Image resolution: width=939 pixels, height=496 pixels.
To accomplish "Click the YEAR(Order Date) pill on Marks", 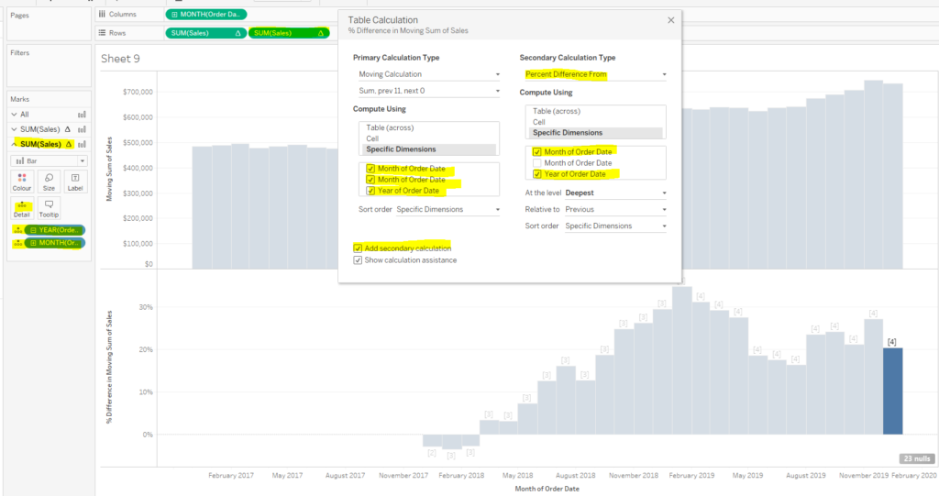I will [x=55, y=229].
